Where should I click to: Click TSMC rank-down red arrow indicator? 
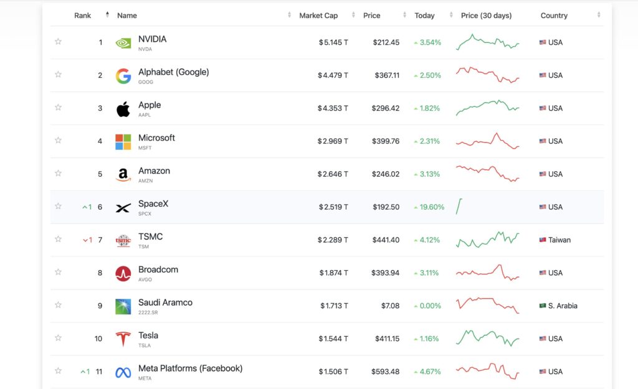click(87, 240)
